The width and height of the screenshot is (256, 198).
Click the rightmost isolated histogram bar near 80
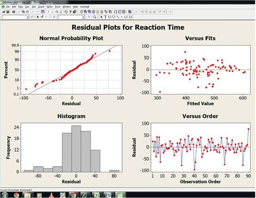coord(114,171)
